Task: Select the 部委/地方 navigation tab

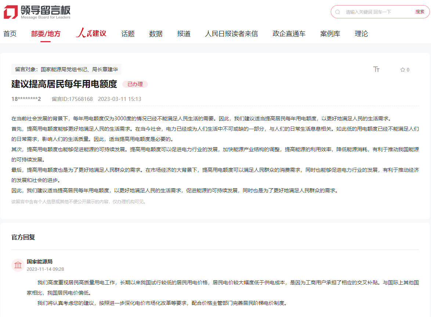Action: [x=46, y=34]
